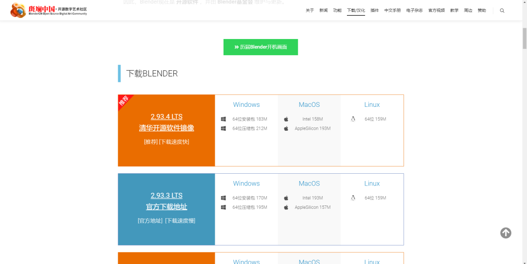
Task: Click the page vertical scrollbar thumb
Action: tap(524, 39)
